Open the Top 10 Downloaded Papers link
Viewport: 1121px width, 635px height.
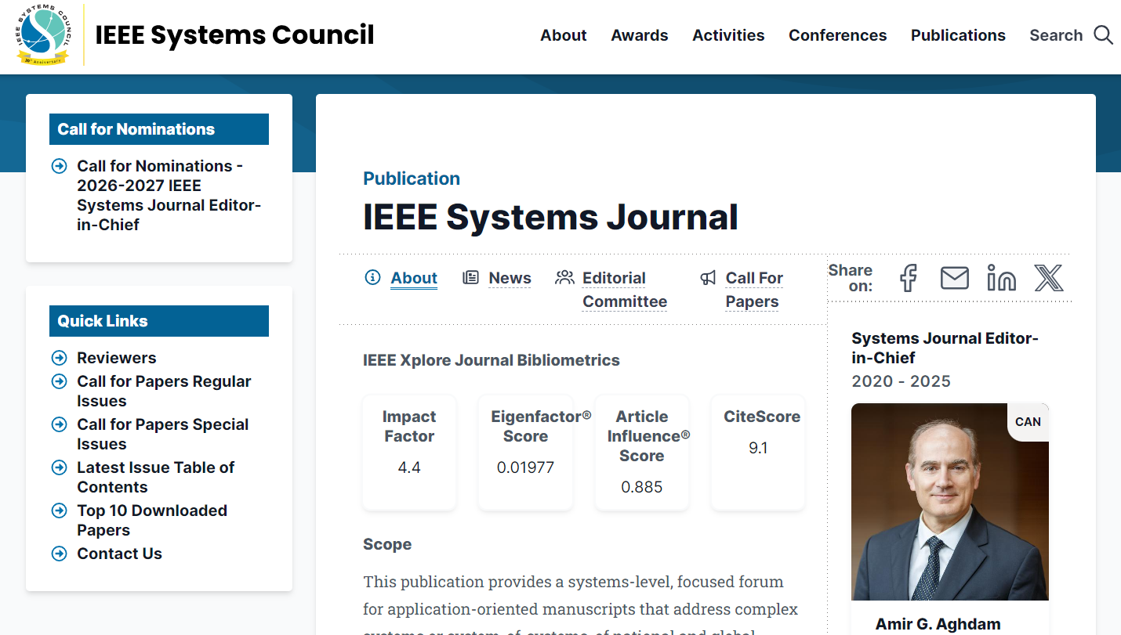point(152,520)
